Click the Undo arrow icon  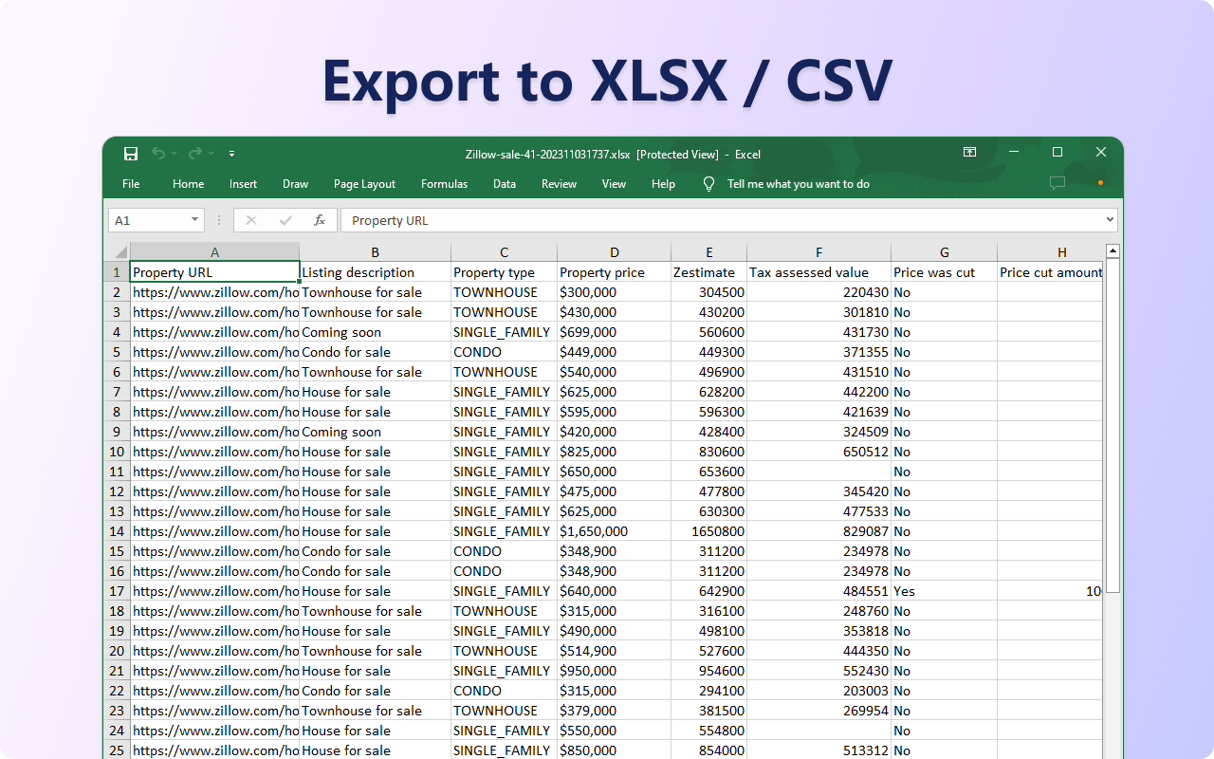point(157,154)
